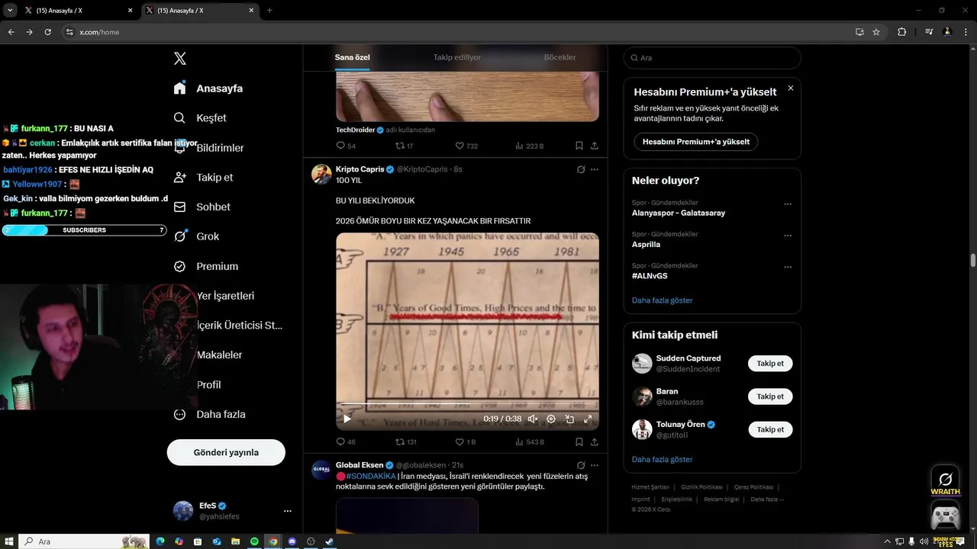Click Hesabını Premium+'a yükselt button
The height and width of the screenshot is (549, 977).
696,142
